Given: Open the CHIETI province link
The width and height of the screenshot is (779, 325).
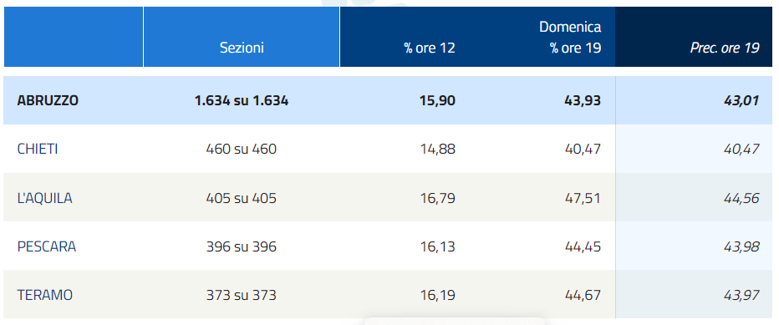Looking at the screenshot, I should (38, 149).
